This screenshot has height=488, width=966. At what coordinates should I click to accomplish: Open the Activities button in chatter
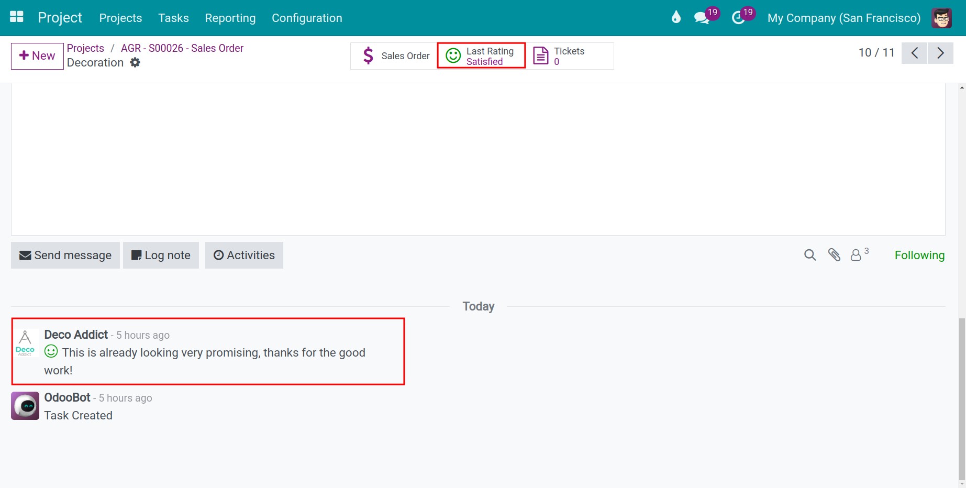click(244, 255)
